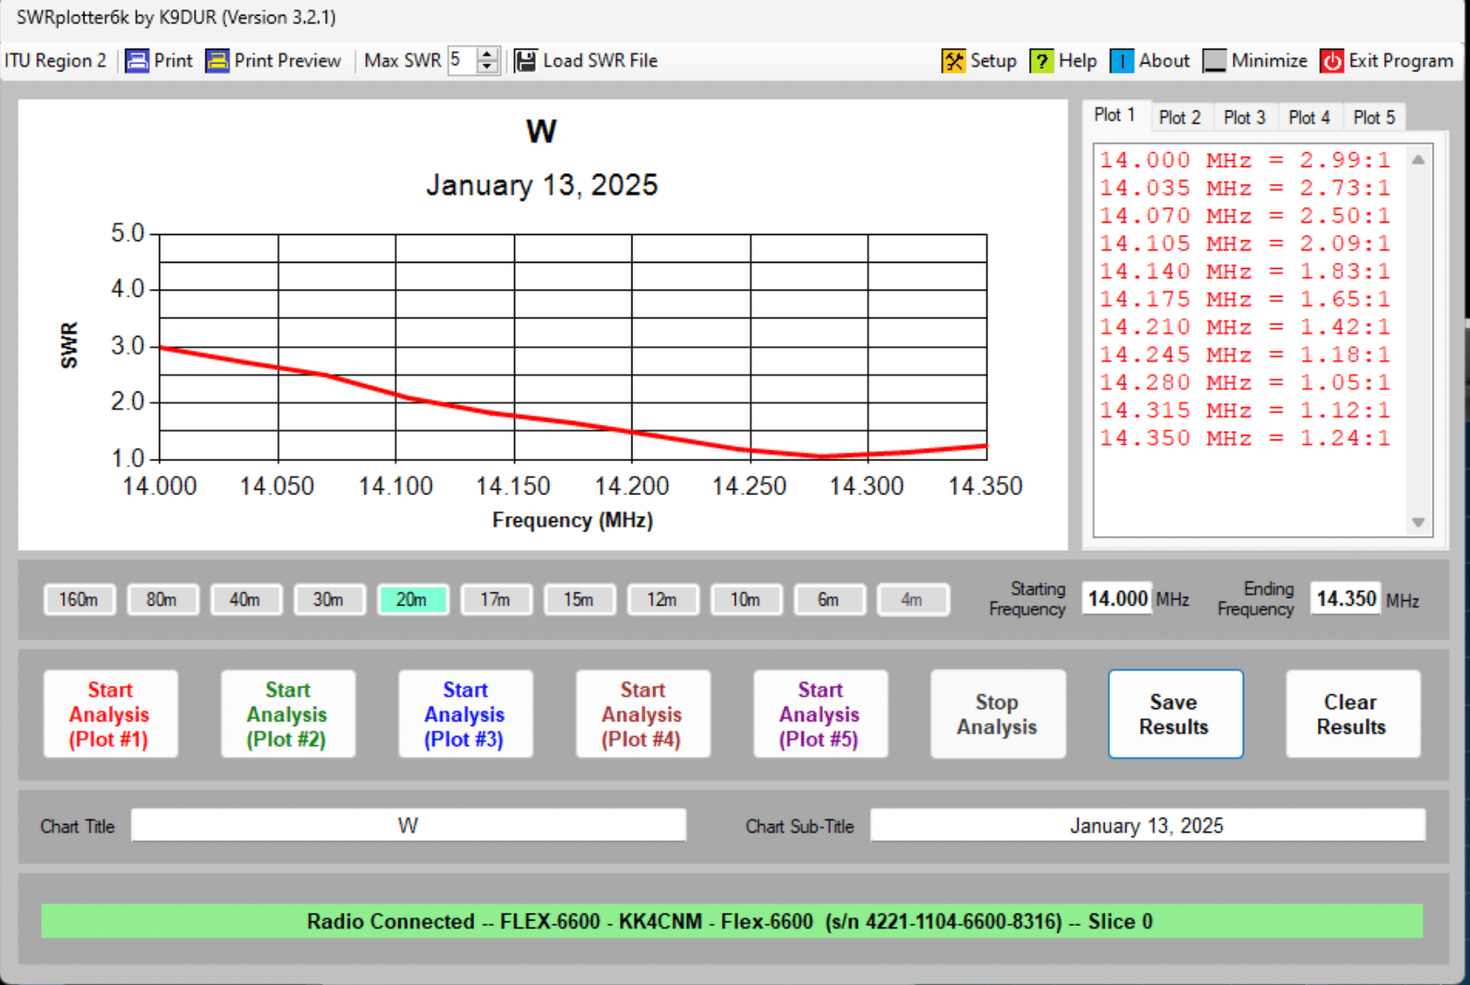Screen dimensions: 1470x985
Task: Click the Max SWR value field
Action: click(463, 61)
